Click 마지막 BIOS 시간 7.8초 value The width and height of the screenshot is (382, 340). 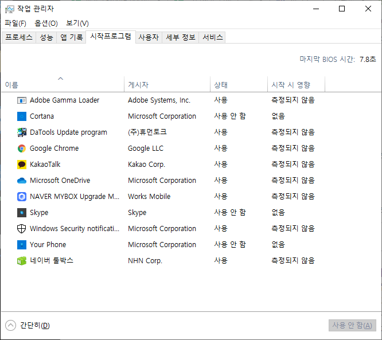[x=368, y=59]
